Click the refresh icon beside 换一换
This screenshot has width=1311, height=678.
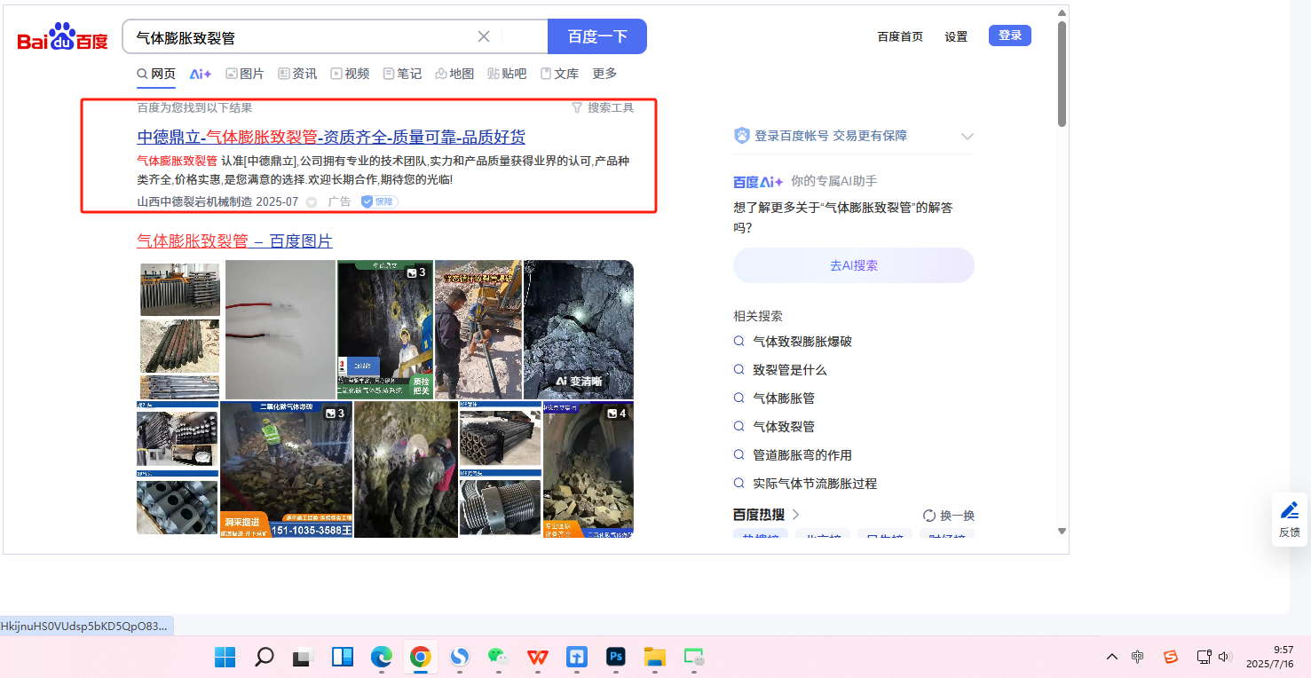click(x=929, y=516)
